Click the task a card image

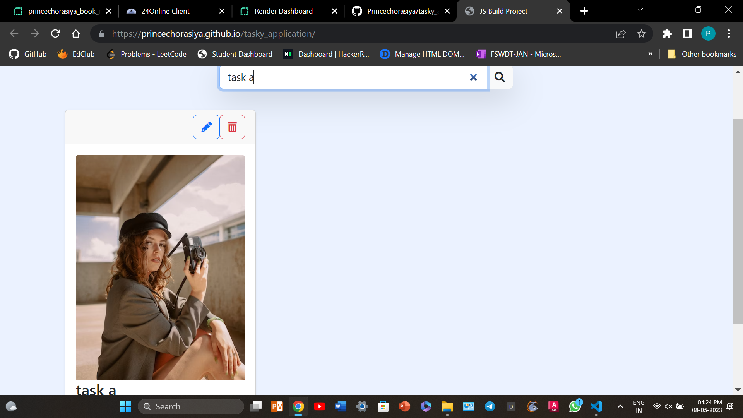tap(160, 267)
